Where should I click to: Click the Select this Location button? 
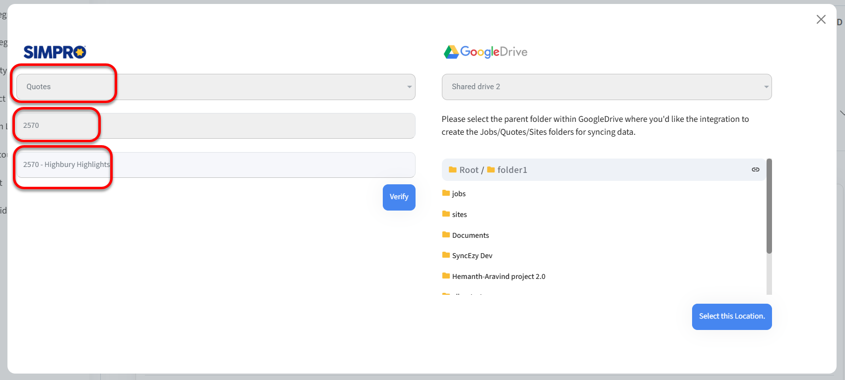(x=731, y=317)
